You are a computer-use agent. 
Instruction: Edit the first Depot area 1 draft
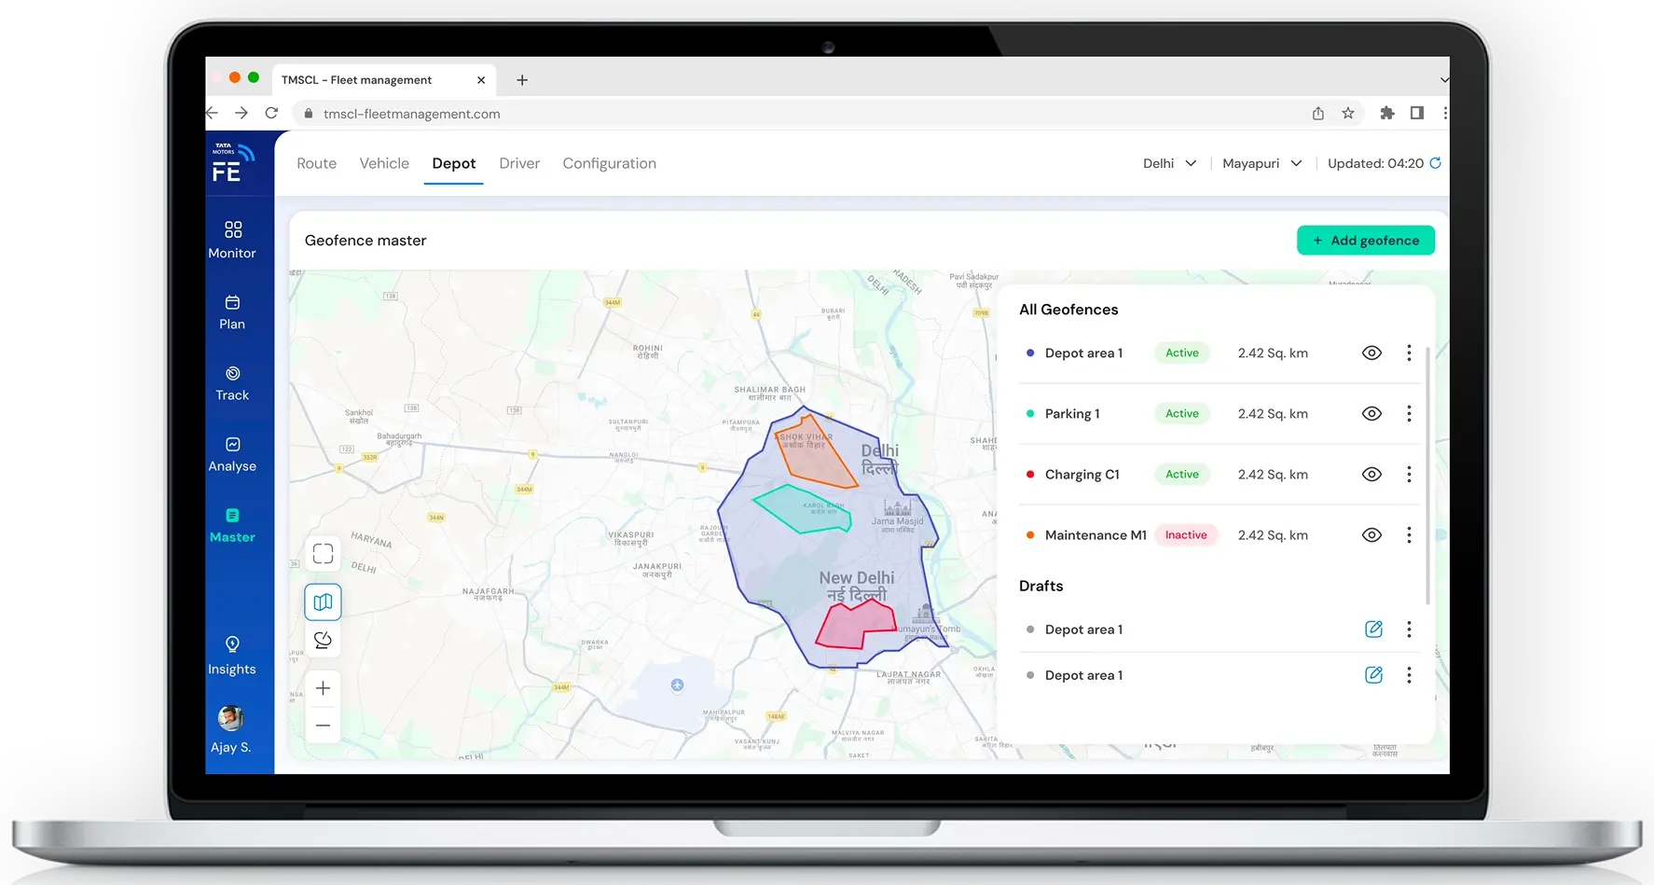1373,629
